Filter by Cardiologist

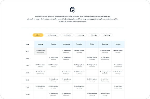pyautogui.click(x=67, y=35)
